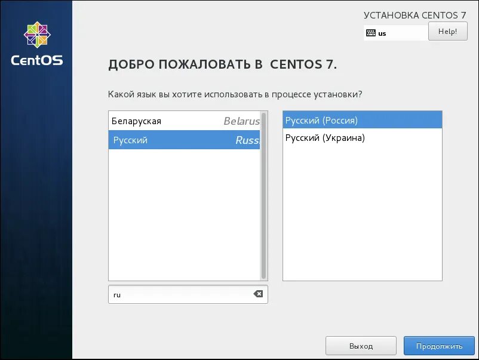
Task: Click Продолжить to continue installation
Action: tap(439, 346)
